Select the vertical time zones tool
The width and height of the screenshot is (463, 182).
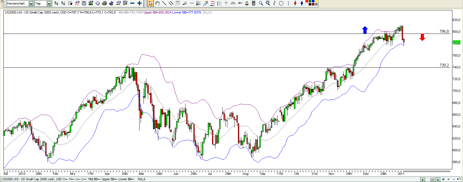pyautogui.click(x=219, y=3)
